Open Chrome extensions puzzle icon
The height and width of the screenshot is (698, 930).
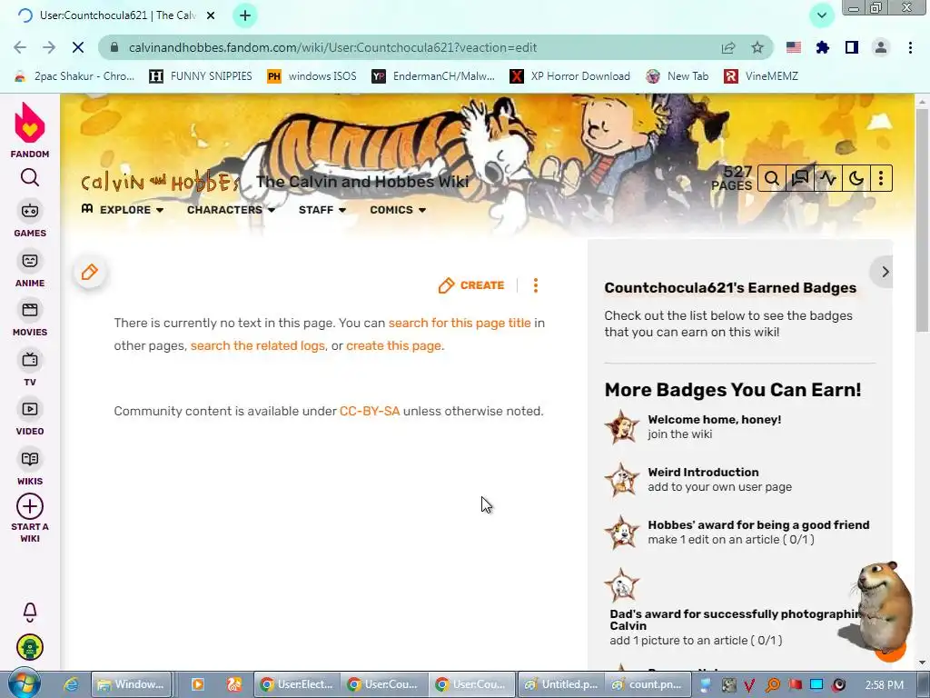pyautogui.click(x=823, y=47)
